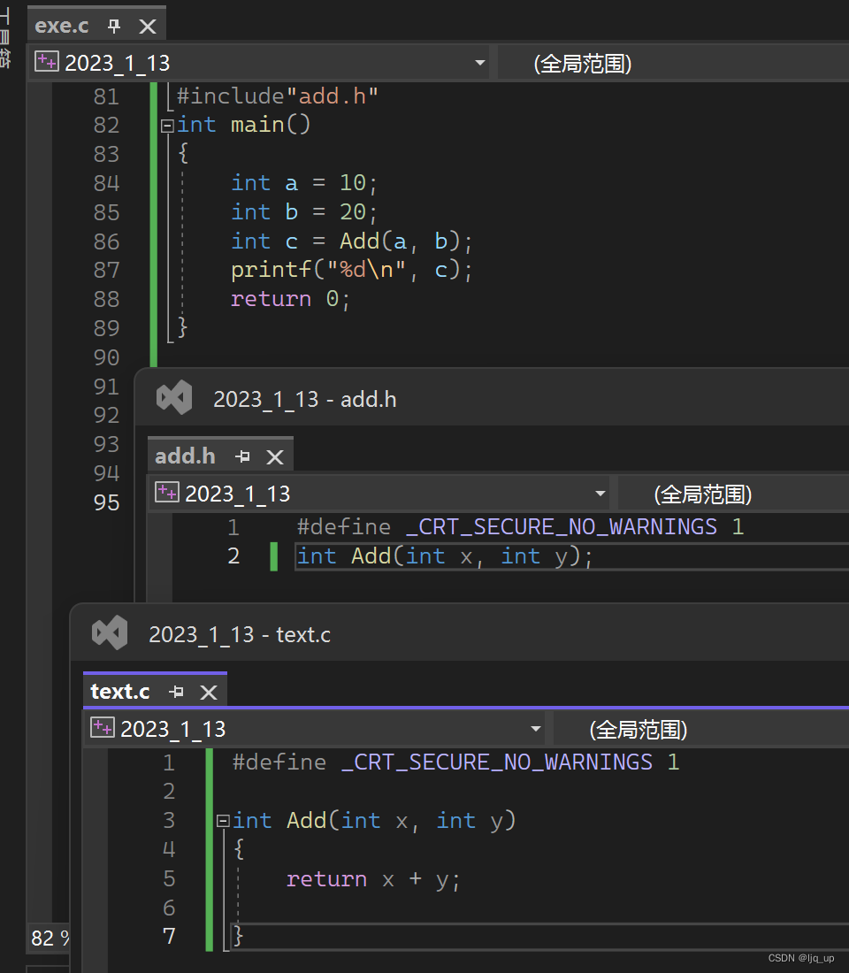Close the text.c tab

coord(209,692)
